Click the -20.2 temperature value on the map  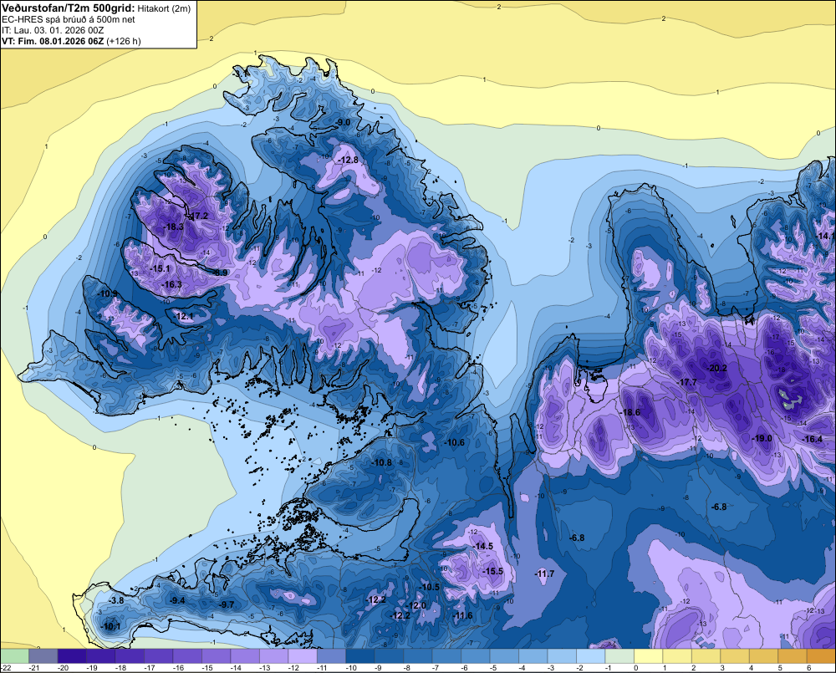point(717,368)
